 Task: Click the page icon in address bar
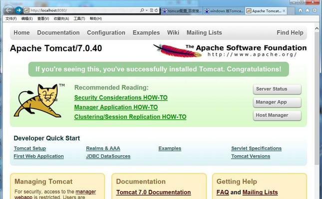point(26,10)
